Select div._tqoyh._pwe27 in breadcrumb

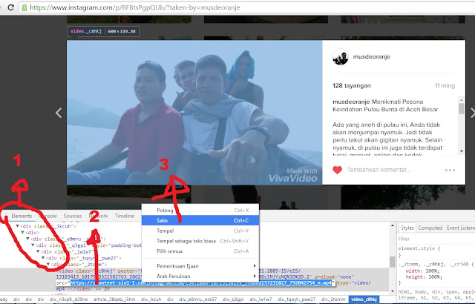[x=297, y=299]
